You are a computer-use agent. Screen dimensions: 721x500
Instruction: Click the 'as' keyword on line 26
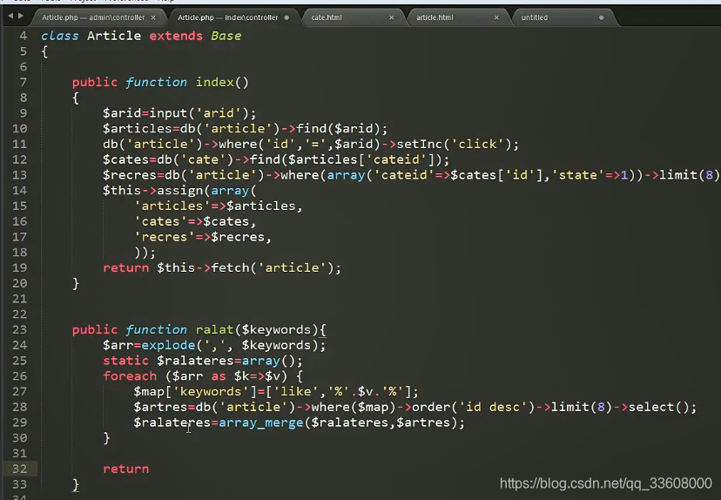click(219, 376)
